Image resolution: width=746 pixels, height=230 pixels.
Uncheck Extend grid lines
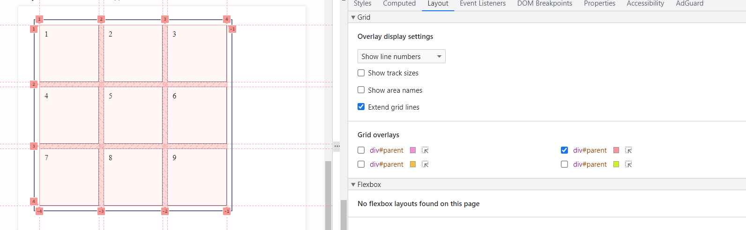(361, 107)
